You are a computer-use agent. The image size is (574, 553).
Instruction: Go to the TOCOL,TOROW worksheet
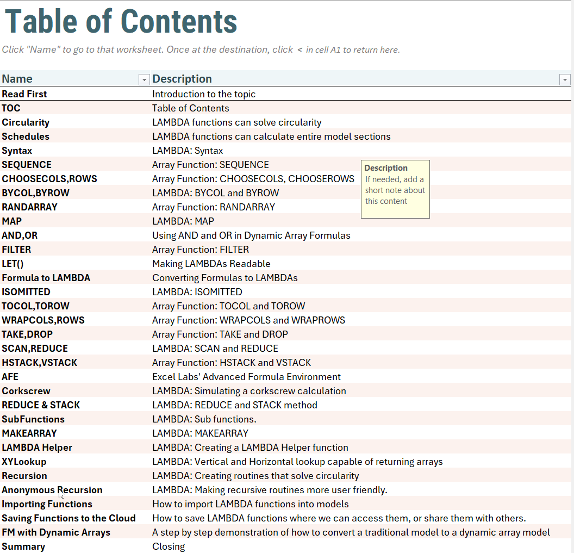click(35, 306)
